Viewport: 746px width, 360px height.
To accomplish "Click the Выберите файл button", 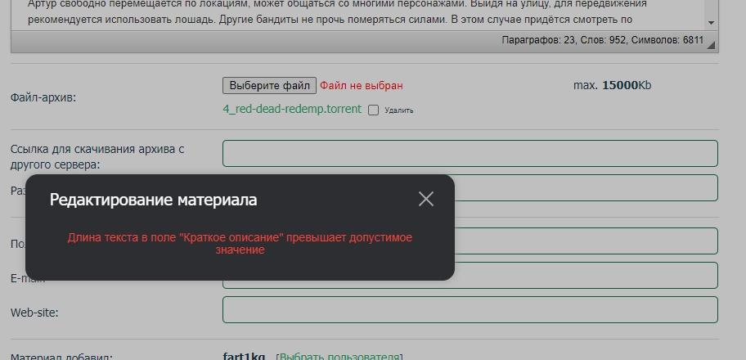I will tap(269, 86).
